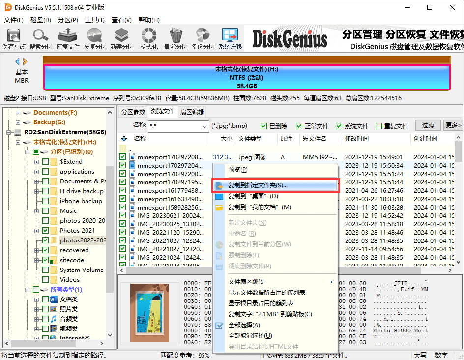464x360 pixels.
Task: Uncheck file IMG_20230621_20024... checkbox
Action: 122,215
